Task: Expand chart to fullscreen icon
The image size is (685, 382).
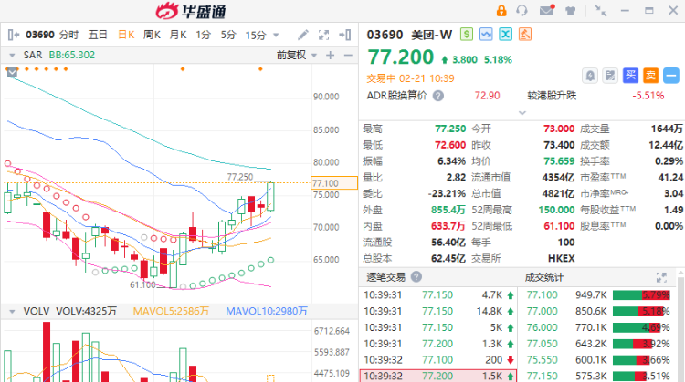Action: coord(323,35)
